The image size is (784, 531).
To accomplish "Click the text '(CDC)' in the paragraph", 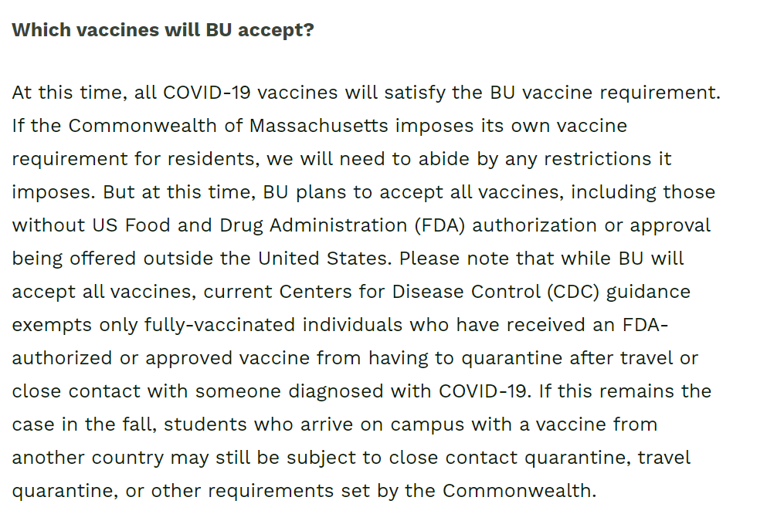I will [573, 292].
